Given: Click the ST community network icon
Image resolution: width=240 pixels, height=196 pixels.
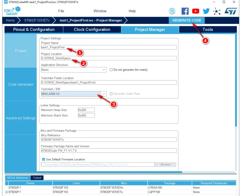Looking at the screenshot, I should point(217,11).
